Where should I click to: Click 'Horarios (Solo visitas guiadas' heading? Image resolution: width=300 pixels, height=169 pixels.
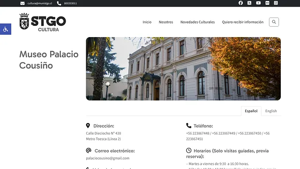pyautogui.click(x=227, y=154)
